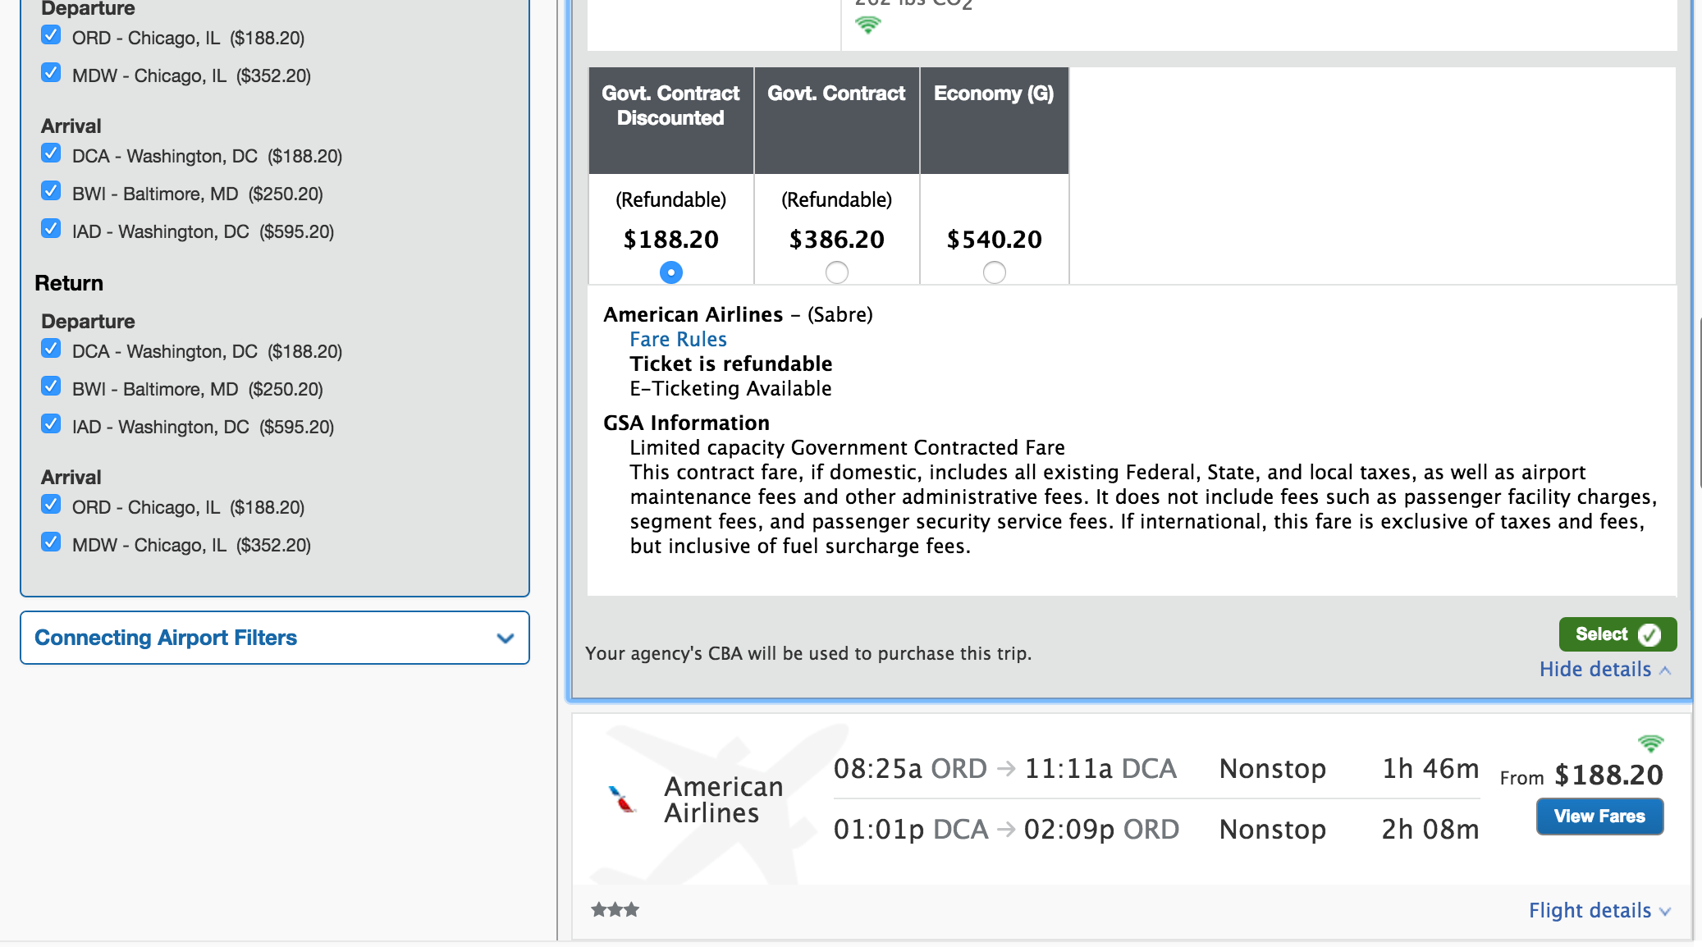The height and width of the screenshot is (947, 1702).
Task: Click the American Airlines logo icon
Action: click(x=623, y=797)
